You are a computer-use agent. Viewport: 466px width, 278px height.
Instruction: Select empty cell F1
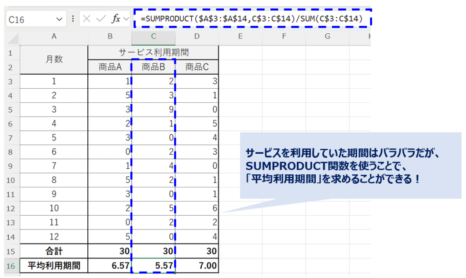coord(284,53)
